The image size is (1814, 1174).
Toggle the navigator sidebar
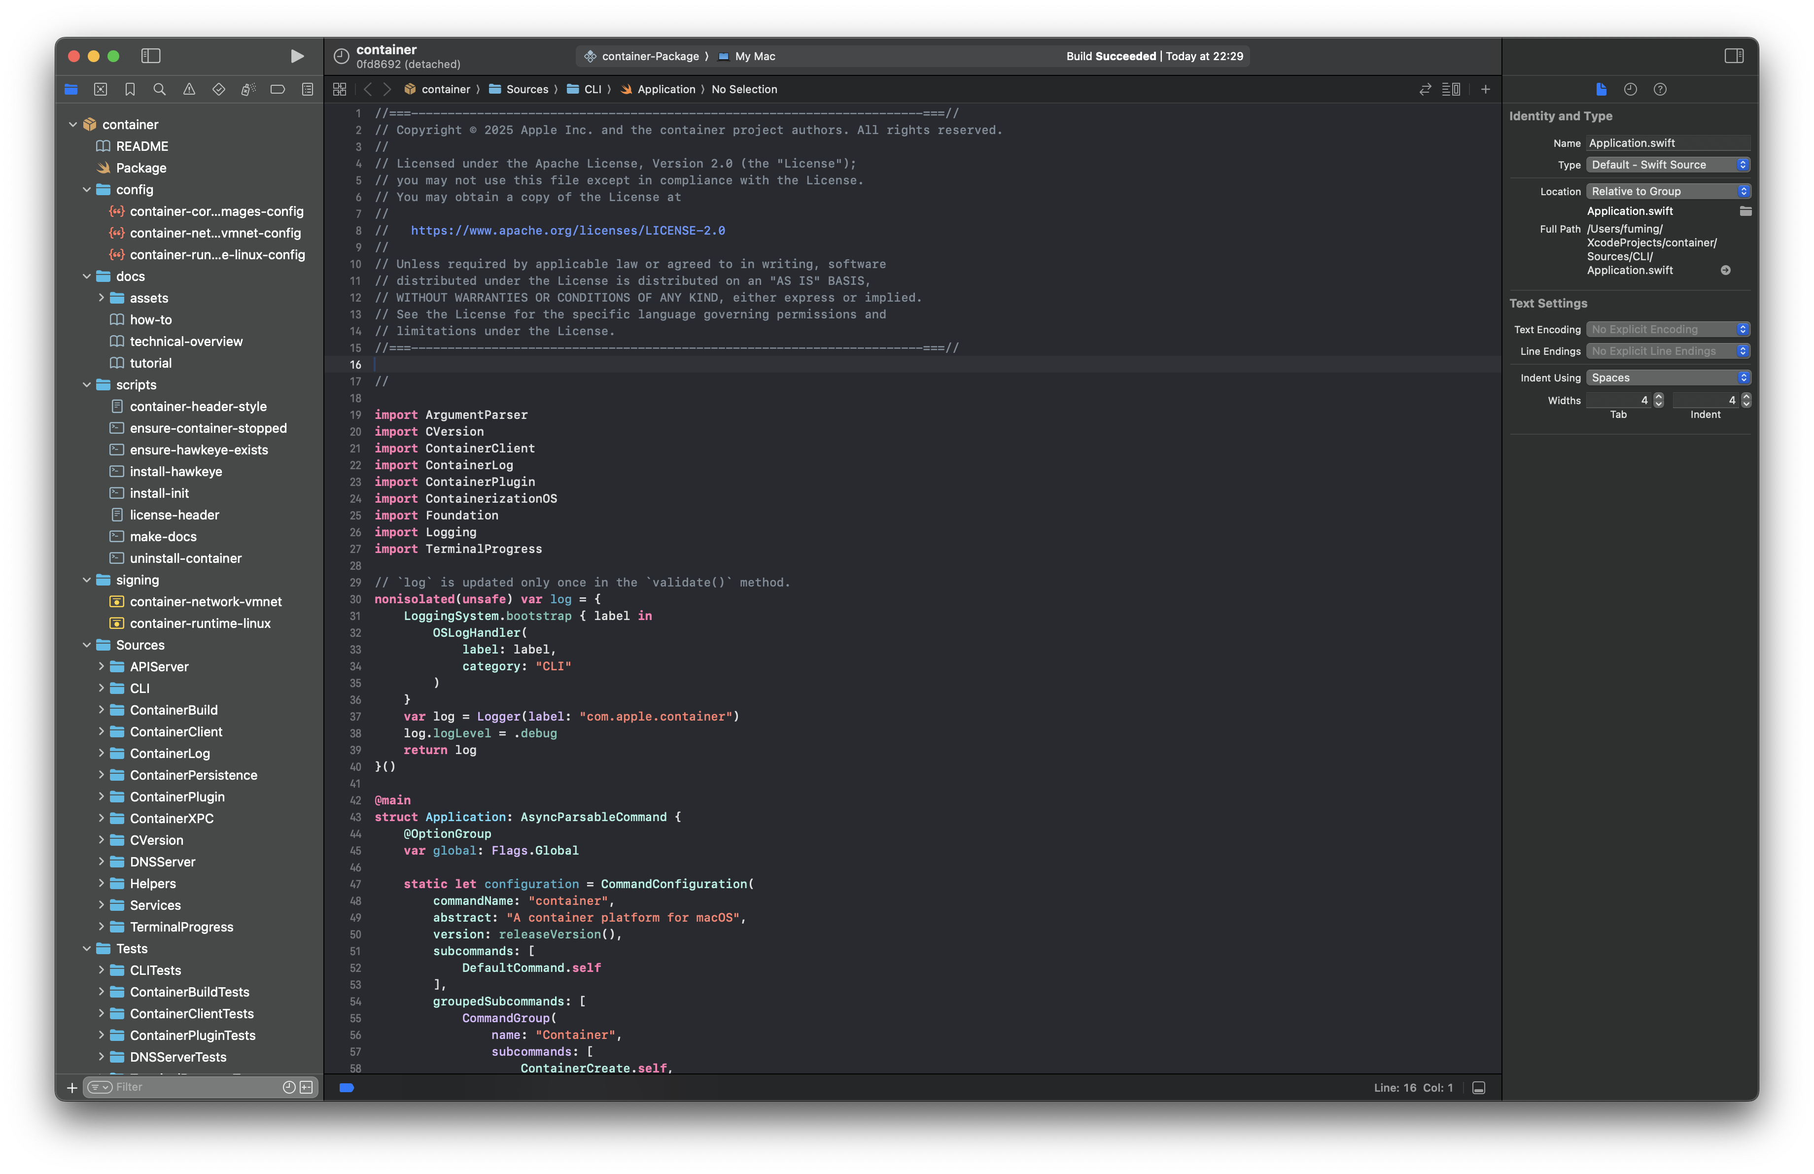point(151,56)
